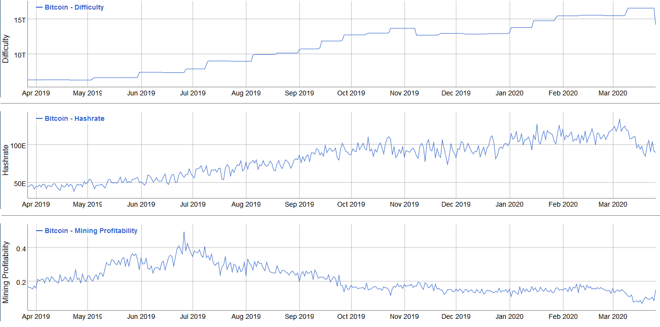This screenshot has height=327, width=660.
Task: Select the 10T tick on Difficulty axis
Action: tap(19, 55)
